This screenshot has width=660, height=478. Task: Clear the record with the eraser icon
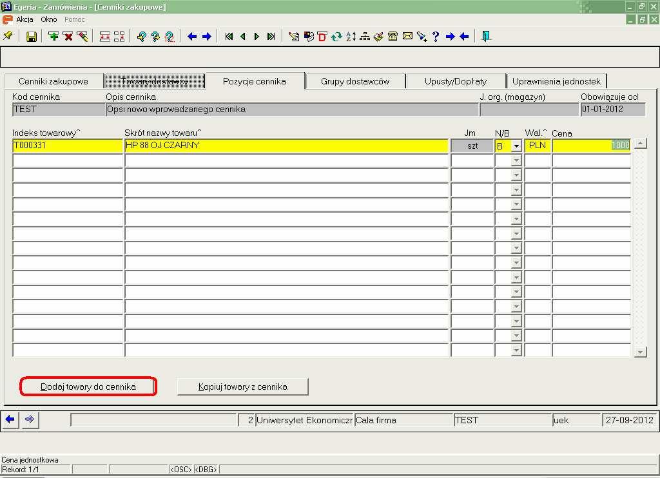(82, 37)
